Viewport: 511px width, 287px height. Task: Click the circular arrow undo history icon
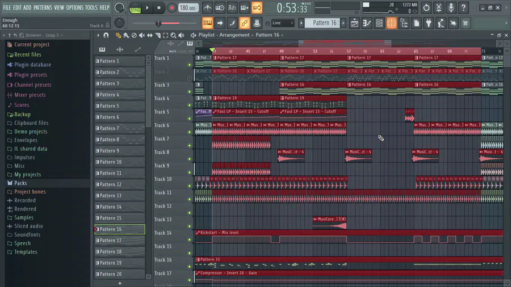426,7
